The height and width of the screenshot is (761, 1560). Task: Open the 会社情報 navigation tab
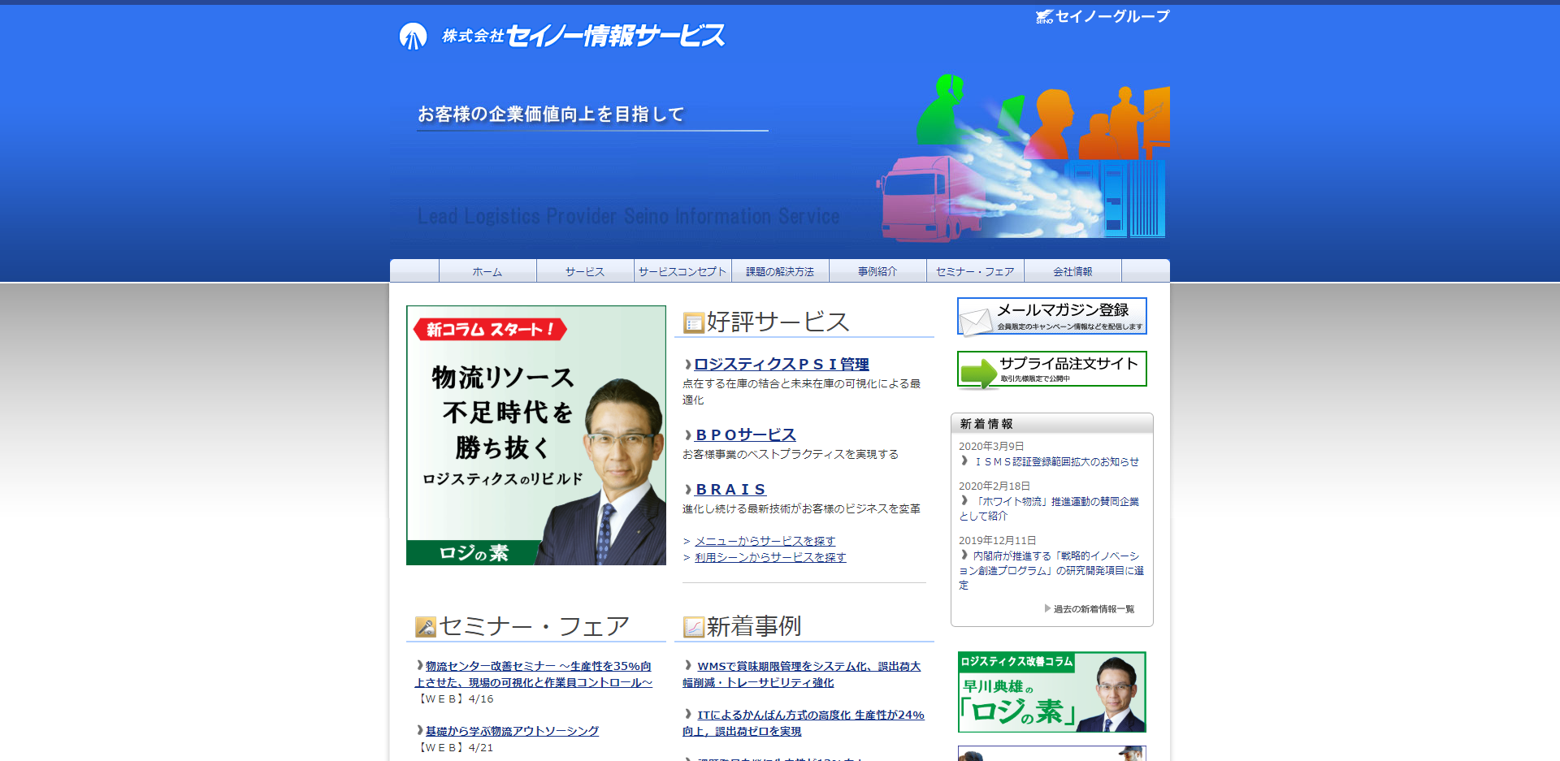1072,271
